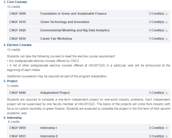Click the Core Courses heading
Screen dimensions: 172x138
(17, 2)
